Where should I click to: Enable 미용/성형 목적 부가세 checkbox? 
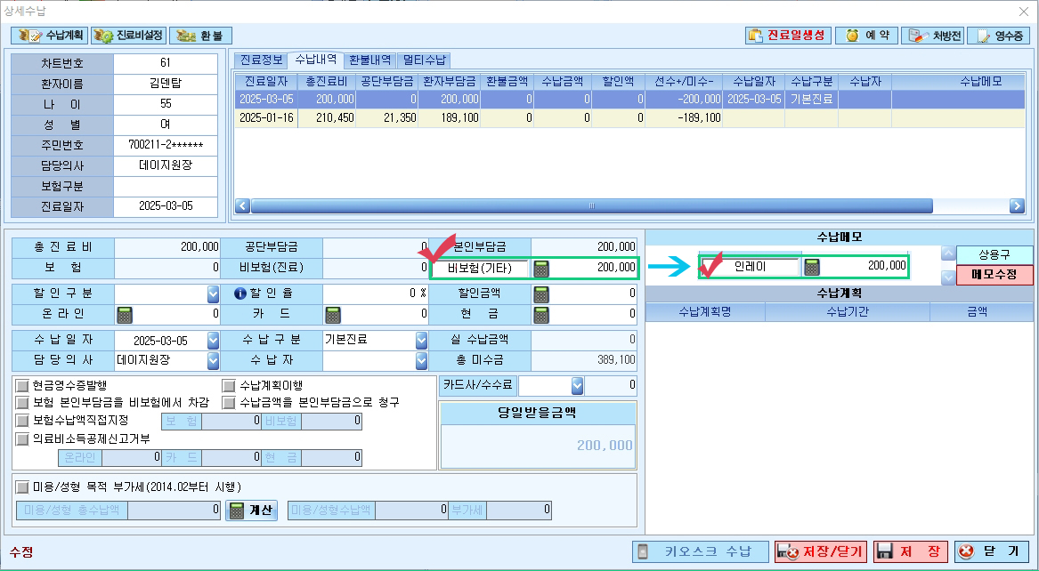click(22, 487)
